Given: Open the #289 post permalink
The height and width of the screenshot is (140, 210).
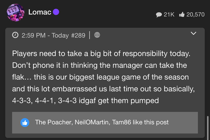Looking at the screenshot, I should [78, 35].
